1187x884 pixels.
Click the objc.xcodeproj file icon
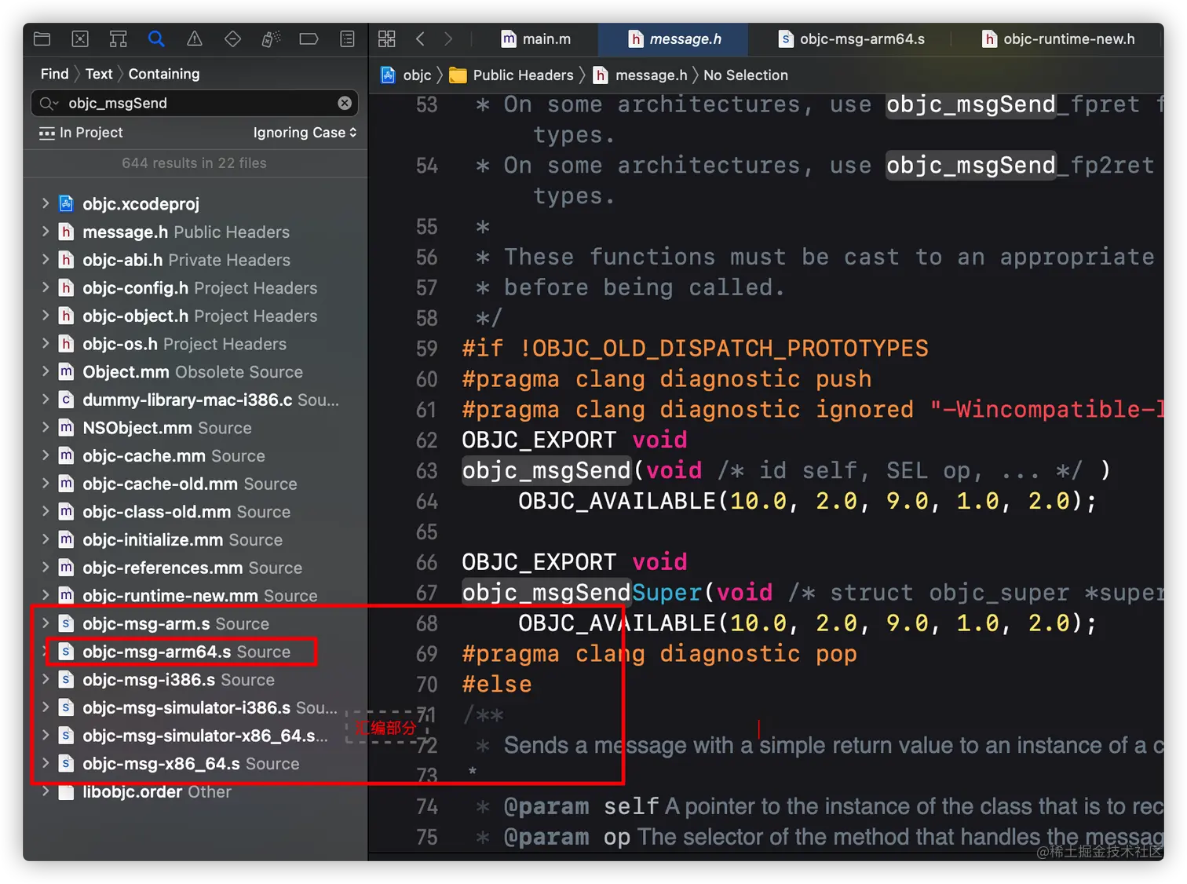[x=67, y=203]
